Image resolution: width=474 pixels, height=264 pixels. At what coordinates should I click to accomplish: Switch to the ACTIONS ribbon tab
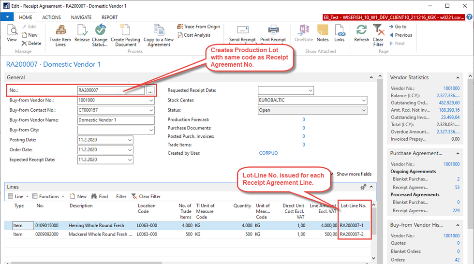(x=51, y=17)
